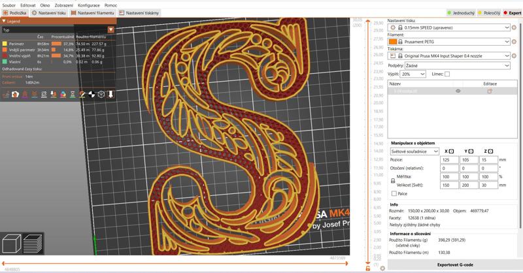Viewport: 523px width, 273px height.
Task: Open the Editovat menu
Action: (x=28, y=5)
